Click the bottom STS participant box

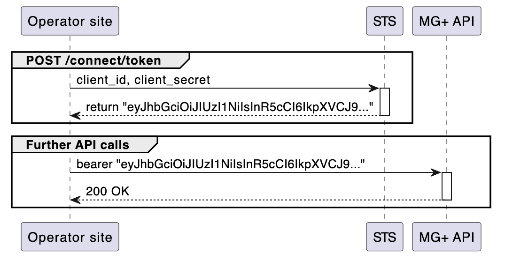coord(384,237)
